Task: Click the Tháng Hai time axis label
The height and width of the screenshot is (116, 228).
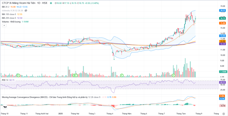Action: pos(75,114)
